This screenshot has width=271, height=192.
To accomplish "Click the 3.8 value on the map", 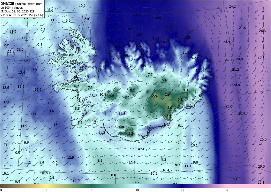I will click(x=180, y=99).
